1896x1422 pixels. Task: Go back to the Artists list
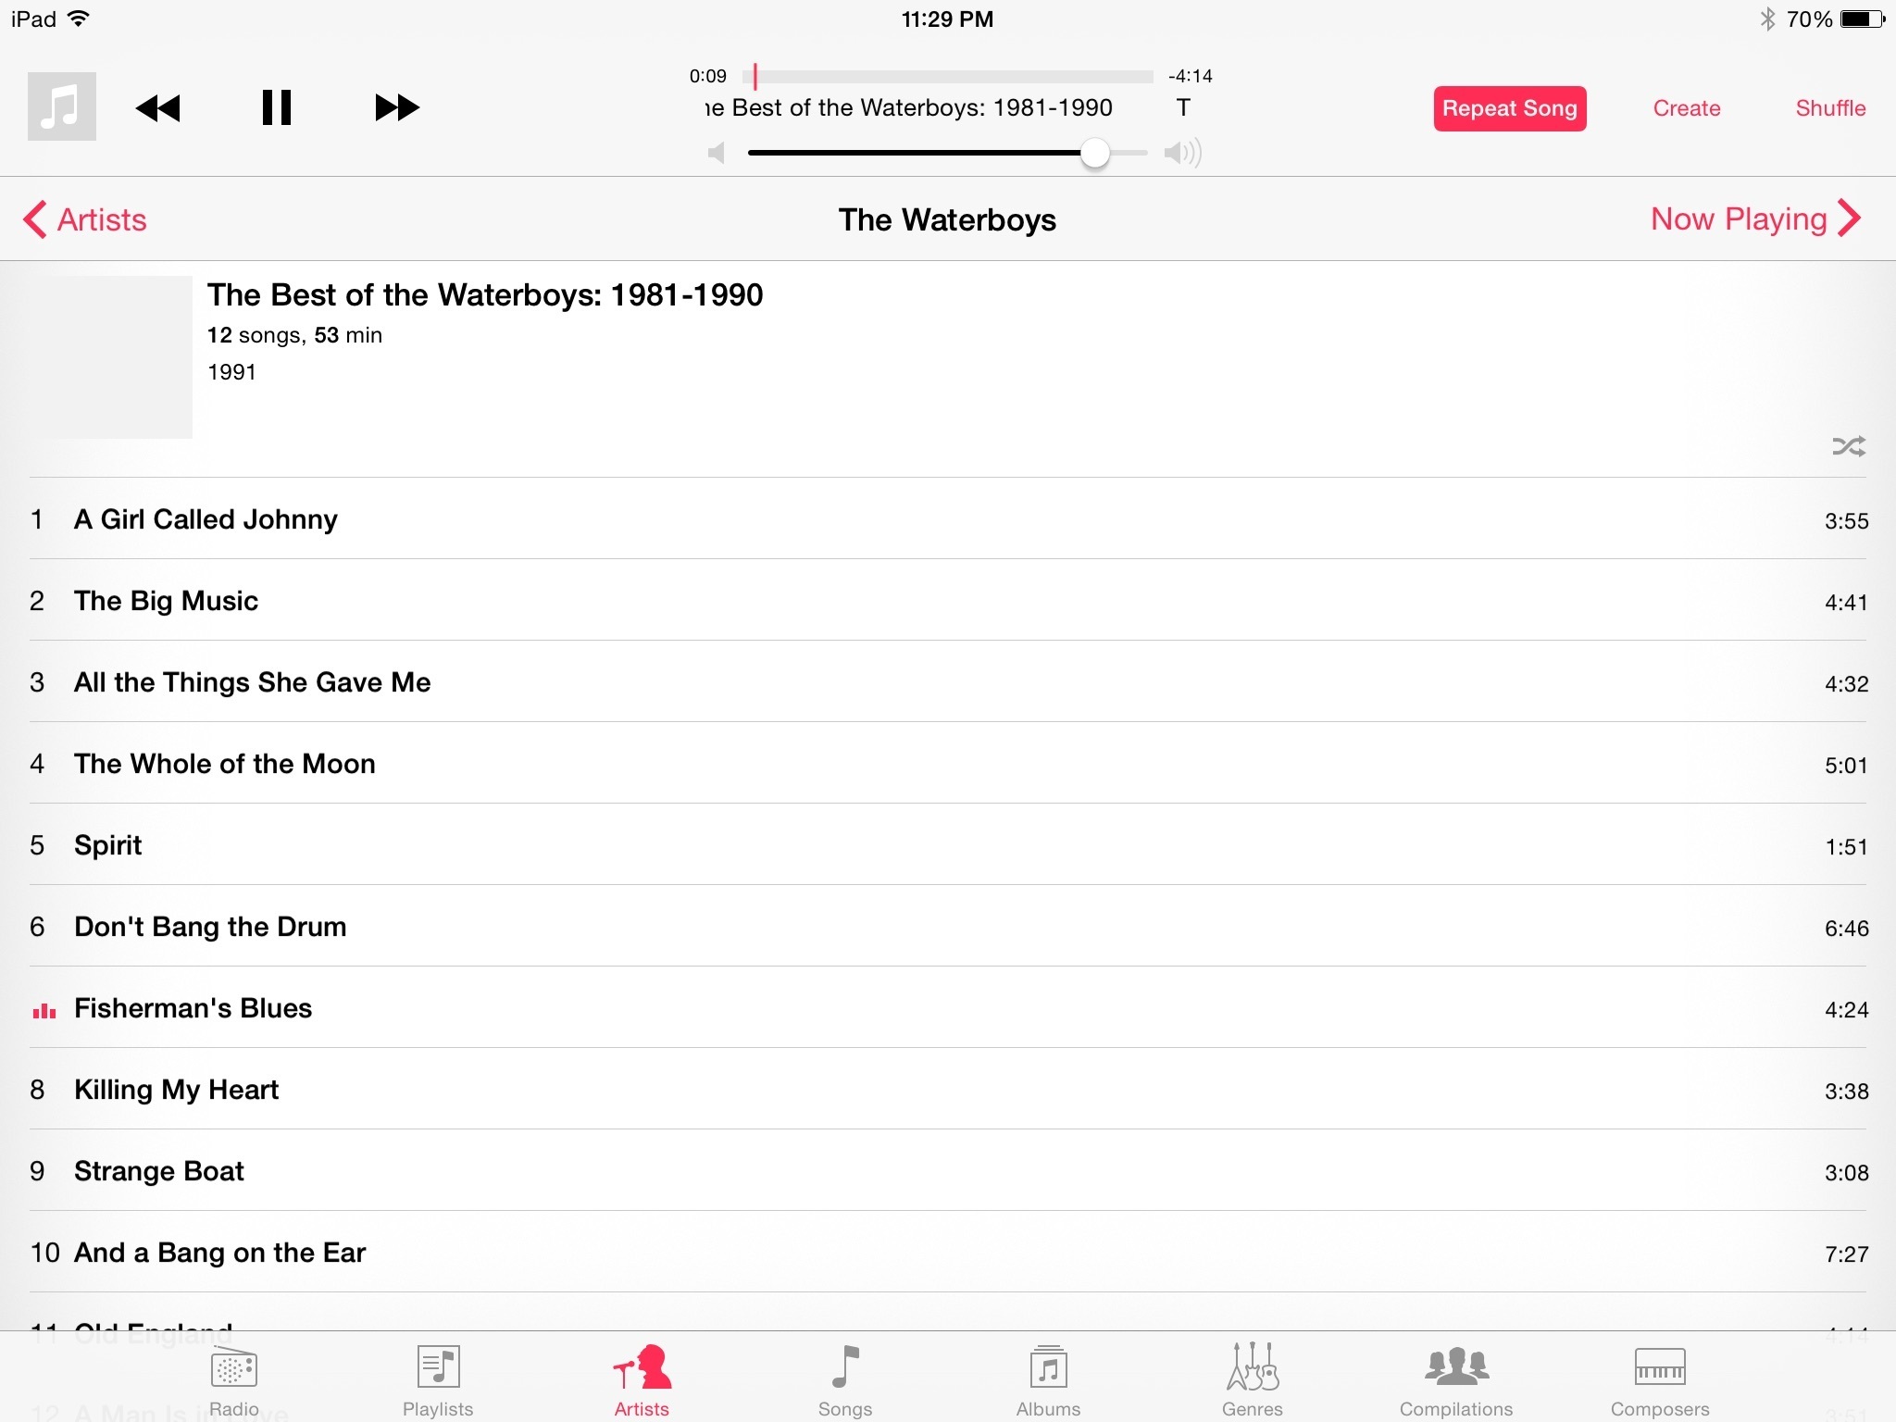tap(85, 219)
